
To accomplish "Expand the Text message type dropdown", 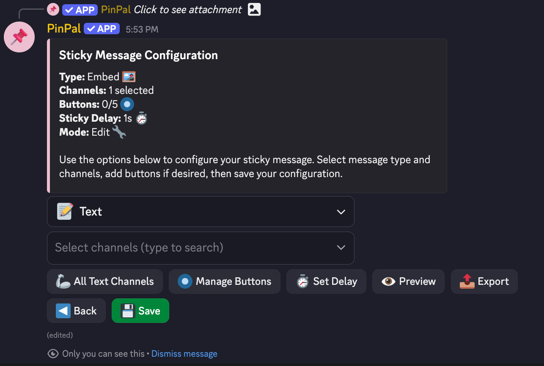I will point(341,211).
